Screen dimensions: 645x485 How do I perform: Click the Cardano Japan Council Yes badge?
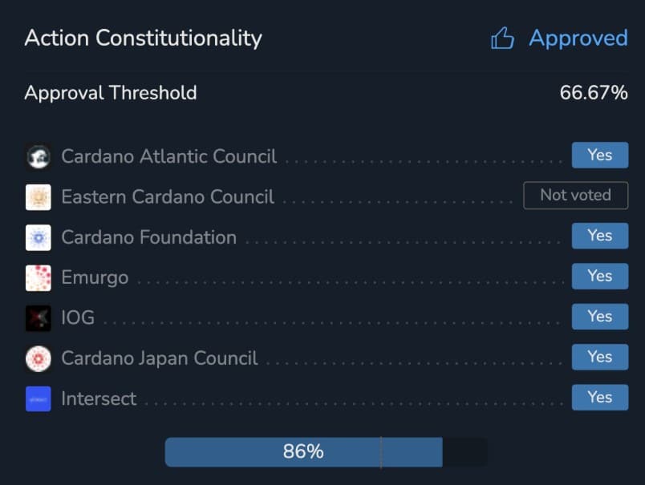(x=599, y=357)
